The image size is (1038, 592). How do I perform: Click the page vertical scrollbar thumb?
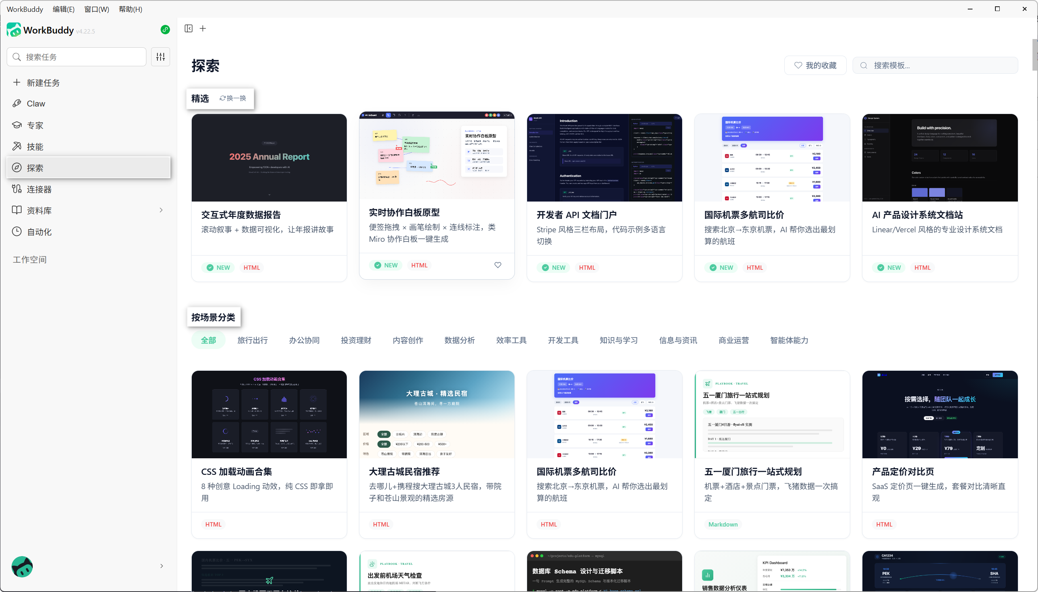[x=1035, y=55]
